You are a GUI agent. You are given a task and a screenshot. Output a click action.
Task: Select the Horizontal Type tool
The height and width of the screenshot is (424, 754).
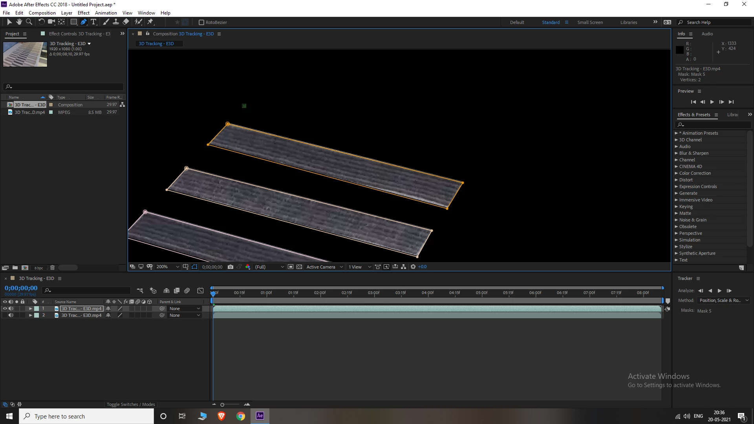[93, 22]
